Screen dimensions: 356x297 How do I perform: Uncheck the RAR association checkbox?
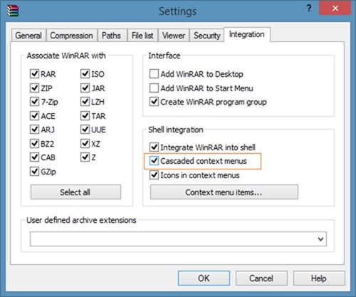point(34,74)
